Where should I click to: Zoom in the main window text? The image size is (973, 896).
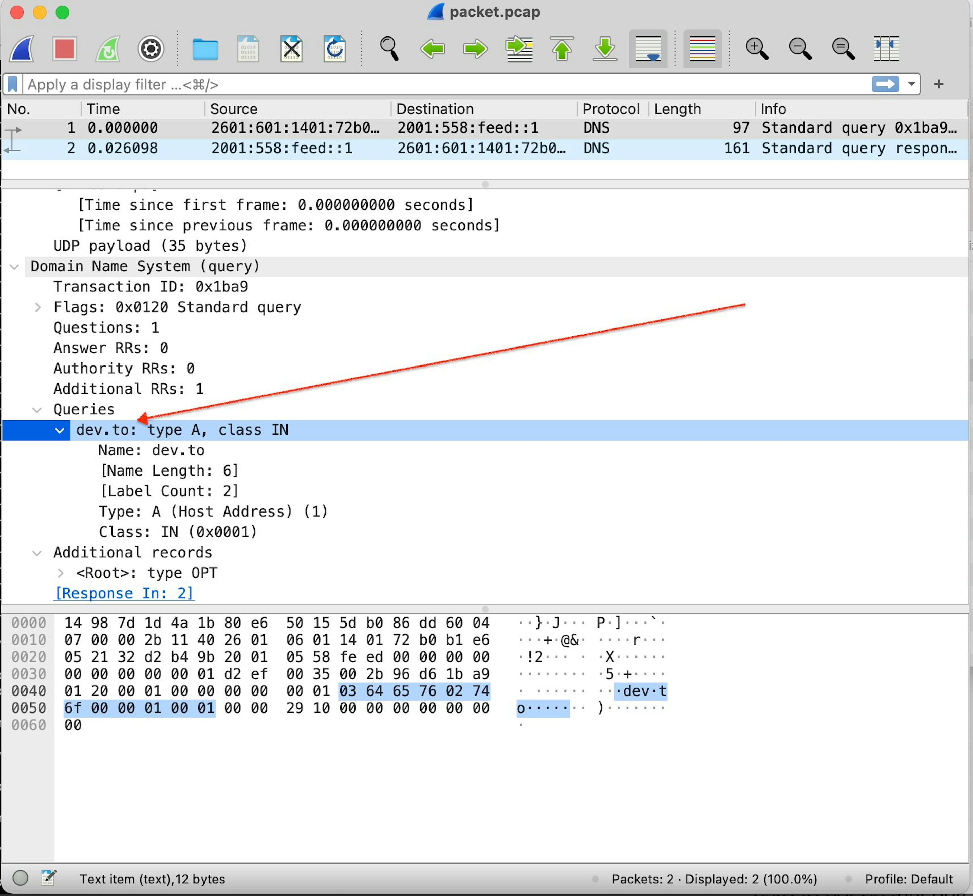click(x=757, y=48)
